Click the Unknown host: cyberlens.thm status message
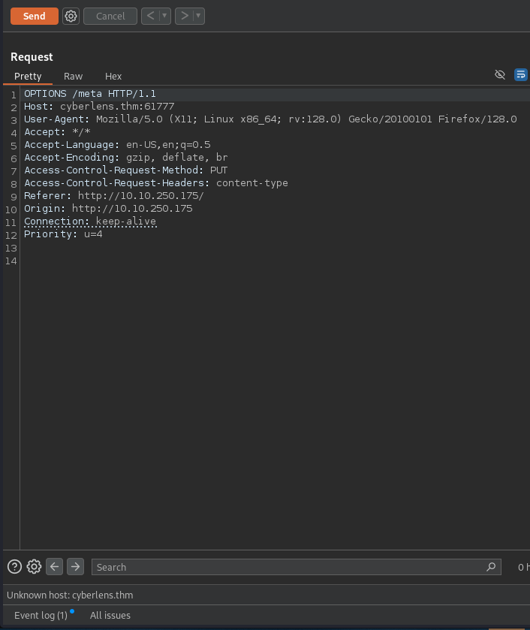The height and width of the screenshot is (630, 530). click(x=70, y=595)
